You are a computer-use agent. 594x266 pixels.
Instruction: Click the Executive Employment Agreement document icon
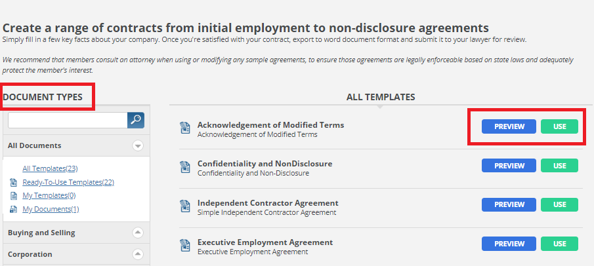tap(185, 245)
